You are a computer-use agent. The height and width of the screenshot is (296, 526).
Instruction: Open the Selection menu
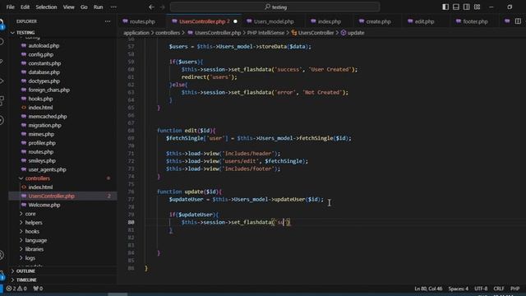(x=46, y=7)
